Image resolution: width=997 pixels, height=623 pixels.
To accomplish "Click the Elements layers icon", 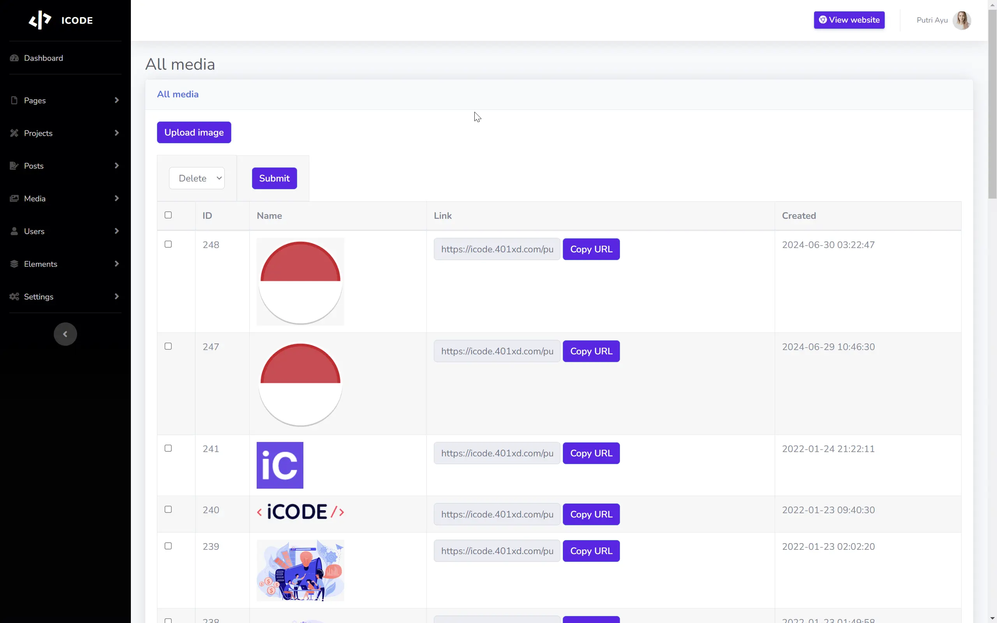I will (14, 264).
